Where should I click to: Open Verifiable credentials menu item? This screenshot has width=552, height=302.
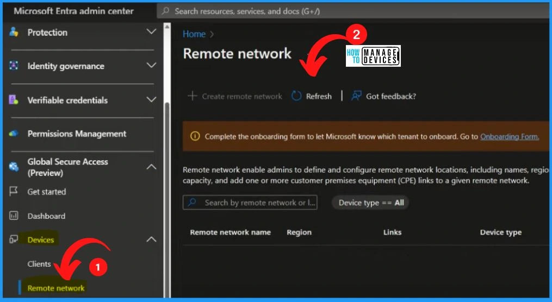click(67, 100)
